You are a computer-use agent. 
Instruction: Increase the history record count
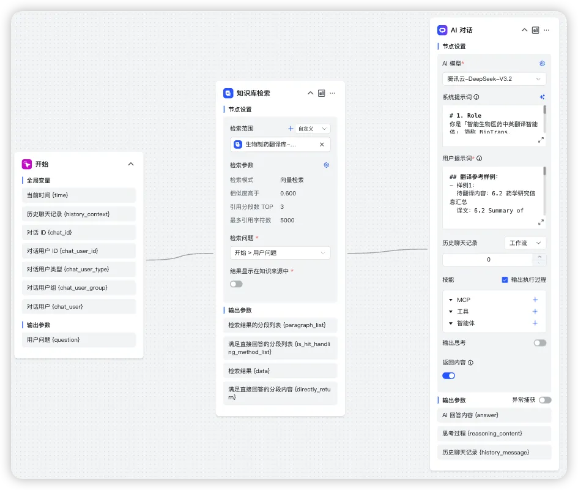pos(539,257)
